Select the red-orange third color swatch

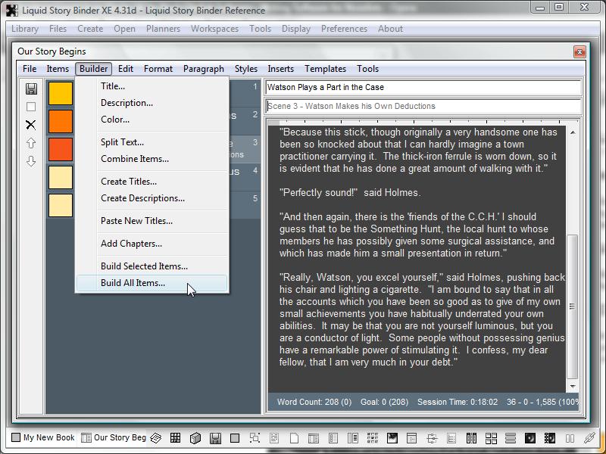(61, 149)
